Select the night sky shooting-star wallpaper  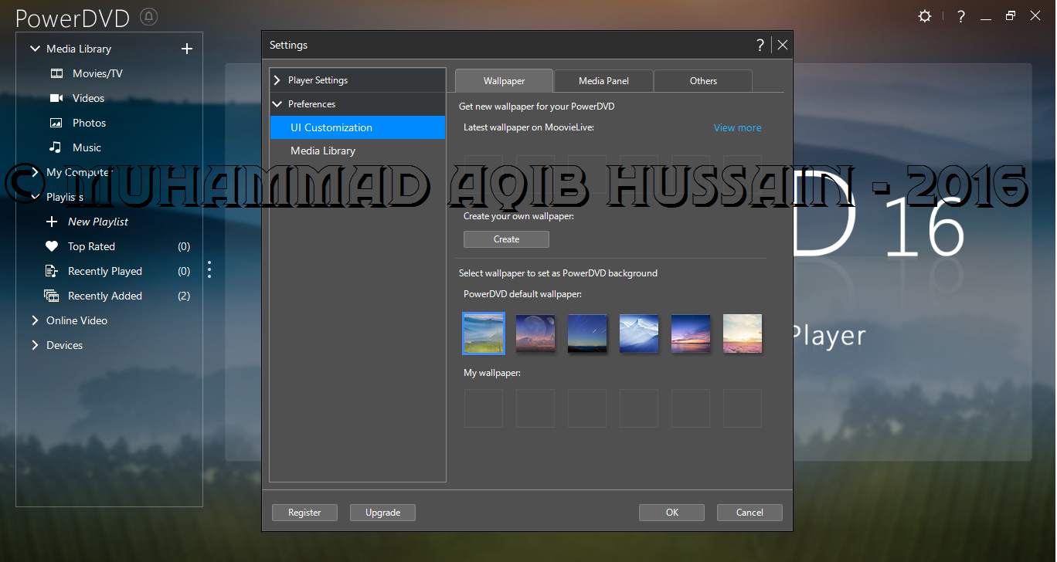[587, 333]
